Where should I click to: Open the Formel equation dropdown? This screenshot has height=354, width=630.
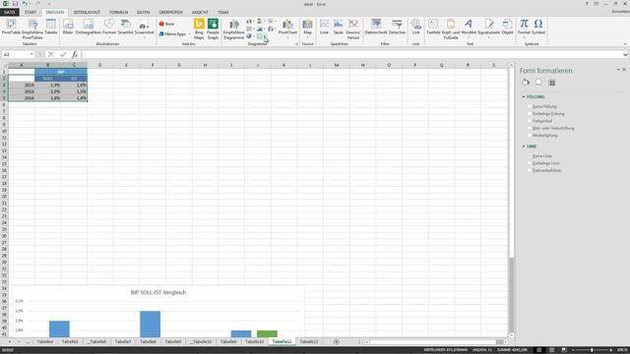(524, 29)
